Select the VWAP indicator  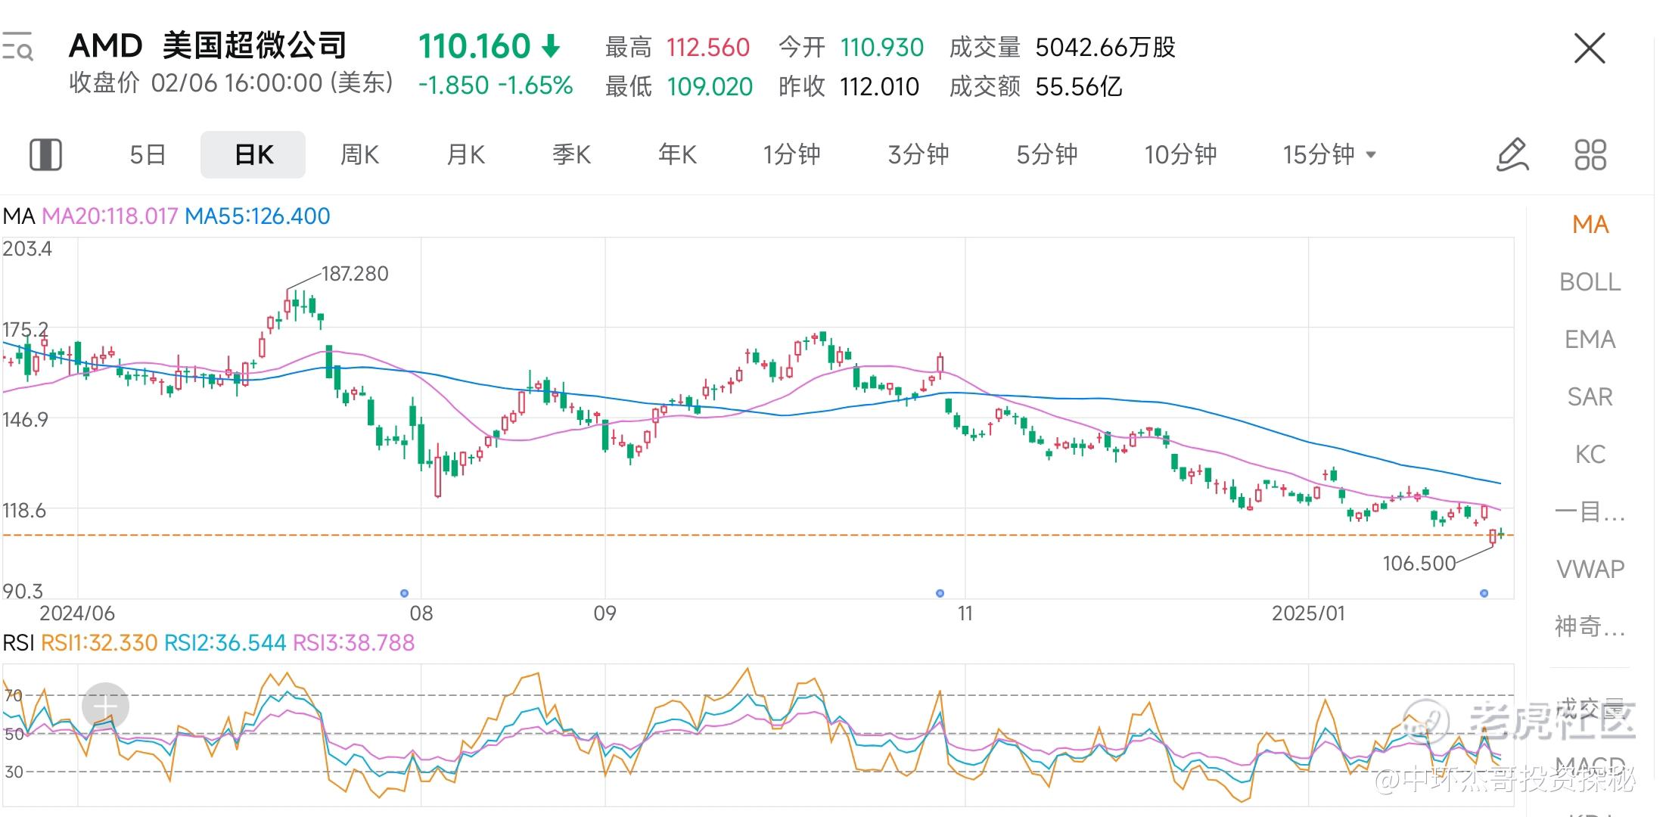pos(1590,569)
